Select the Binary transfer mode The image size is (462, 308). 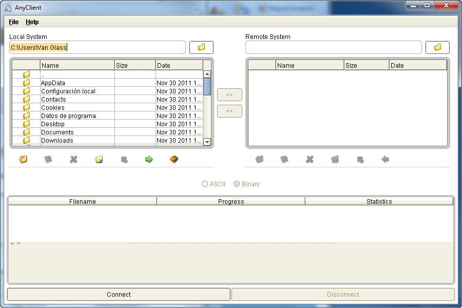pyautogui.click(x=237, y=184)
